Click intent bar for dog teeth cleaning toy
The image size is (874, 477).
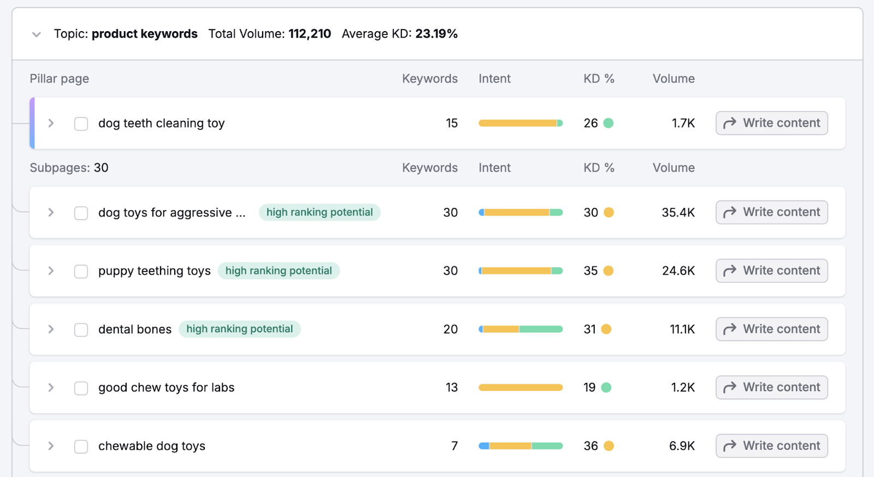point(521,123)
